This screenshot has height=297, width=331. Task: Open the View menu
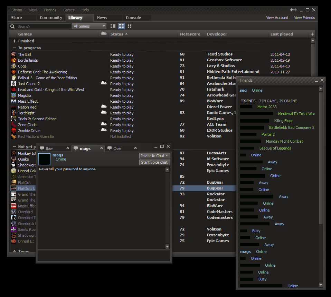(x=33, y=10)
